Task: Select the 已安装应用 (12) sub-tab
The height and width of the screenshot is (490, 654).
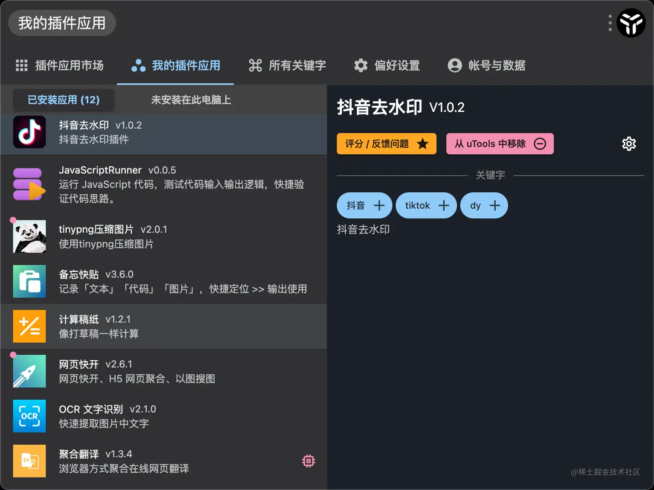Action: (x=64, y=100)
